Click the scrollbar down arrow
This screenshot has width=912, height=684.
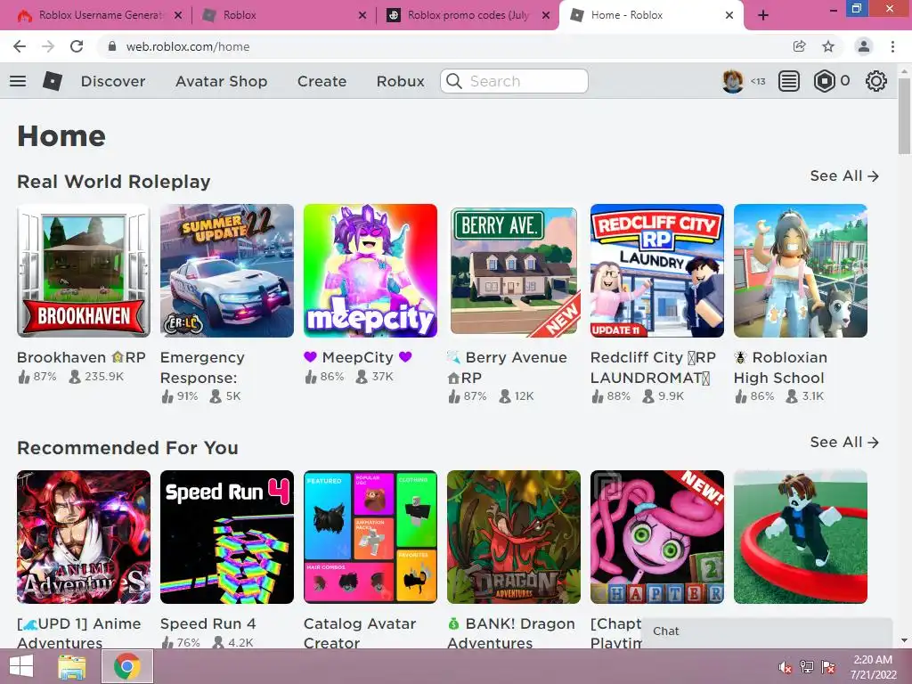click(x=905, y=640)
